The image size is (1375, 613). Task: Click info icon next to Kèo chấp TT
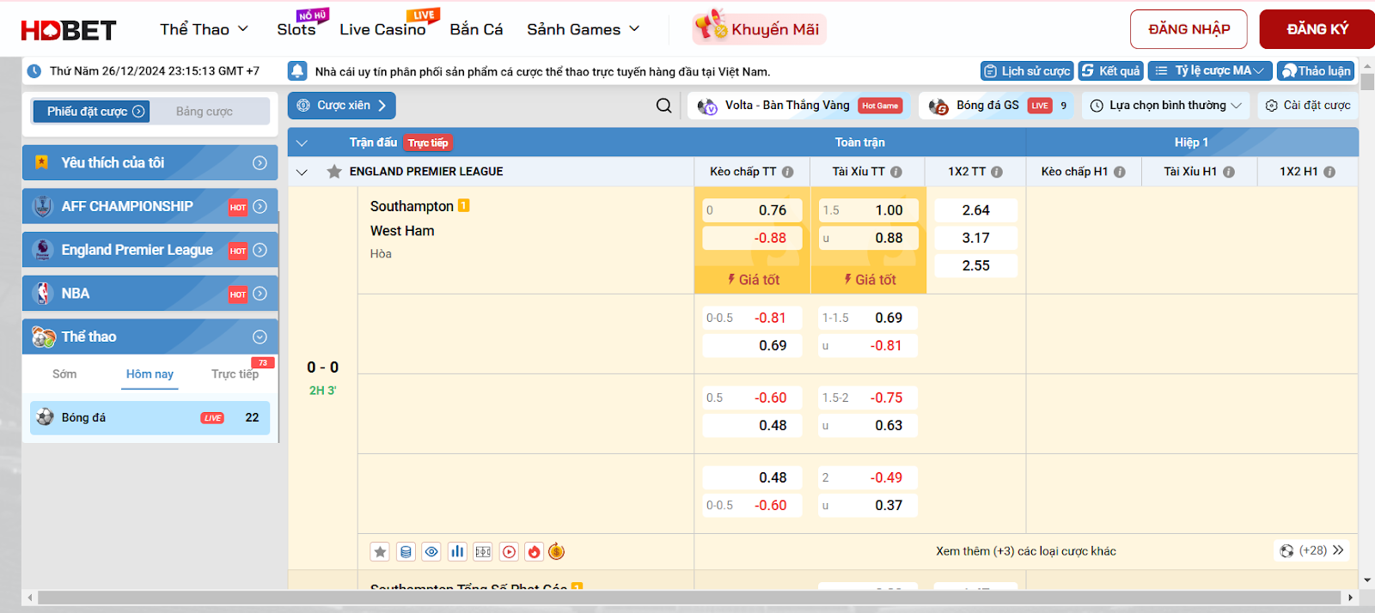(x=788, y=172)
